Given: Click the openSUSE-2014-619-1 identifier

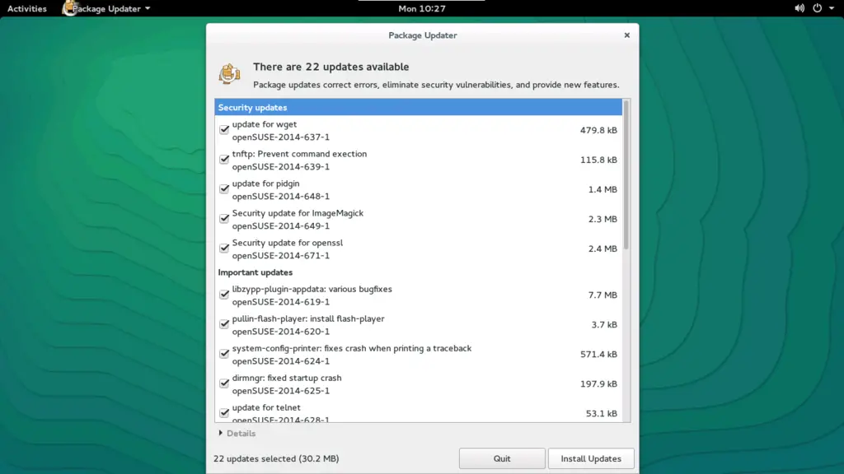Looking at the screenshot, I should [281, 301].
